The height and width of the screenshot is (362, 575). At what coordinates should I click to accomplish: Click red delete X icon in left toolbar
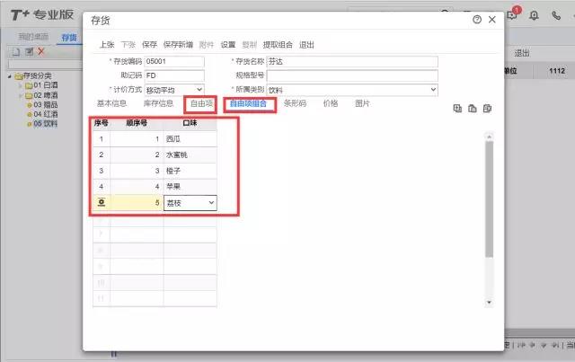pos(41,52)
